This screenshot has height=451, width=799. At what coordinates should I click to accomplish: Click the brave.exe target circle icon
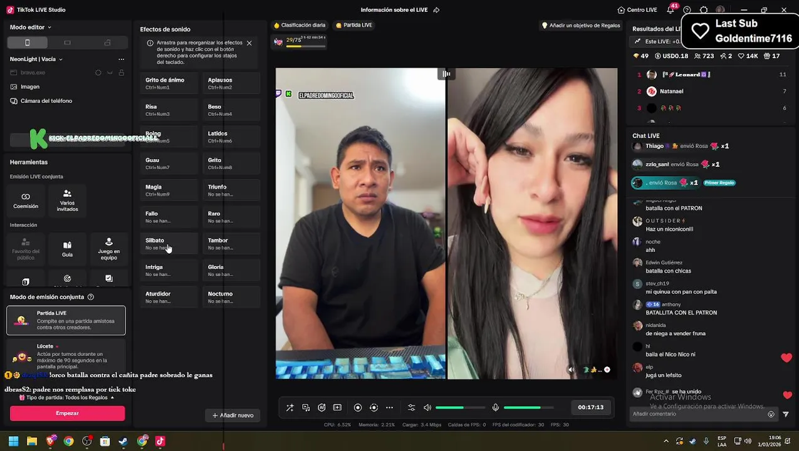pyautogui.click(x=98, y=73)
